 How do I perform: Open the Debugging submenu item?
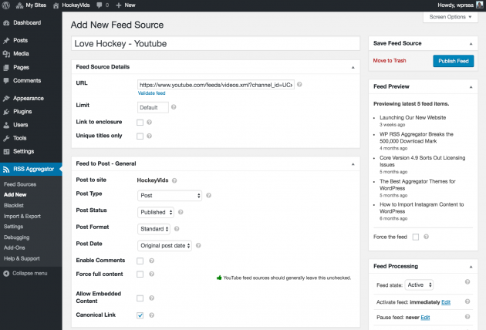point(16,237)
